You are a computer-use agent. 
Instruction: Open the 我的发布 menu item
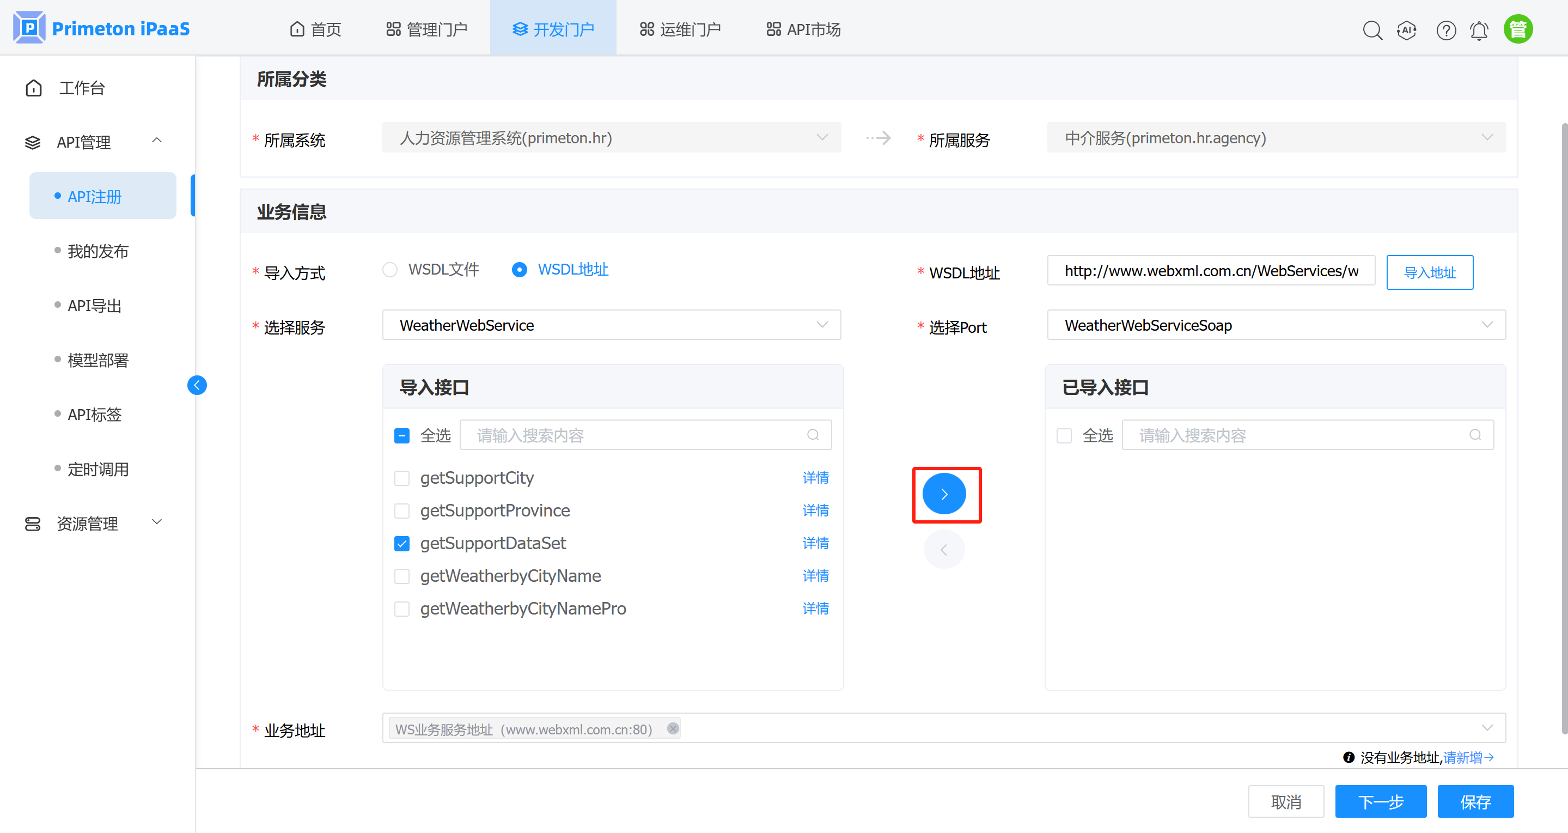(x=98, y=251)
